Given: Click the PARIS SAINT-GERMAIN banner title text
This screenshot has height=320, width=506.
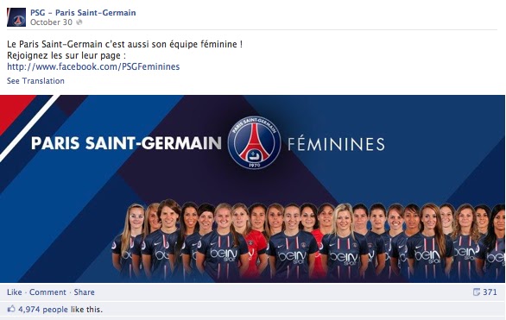Looking at the screenshot, I should [126, 143].
